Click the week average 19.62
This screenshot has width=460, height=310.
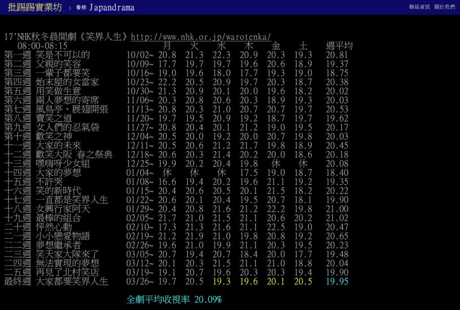tap(337, 119)
